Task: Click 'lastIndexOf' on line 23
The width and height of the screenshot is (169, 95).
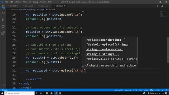Action: click(x=62, y=32)
